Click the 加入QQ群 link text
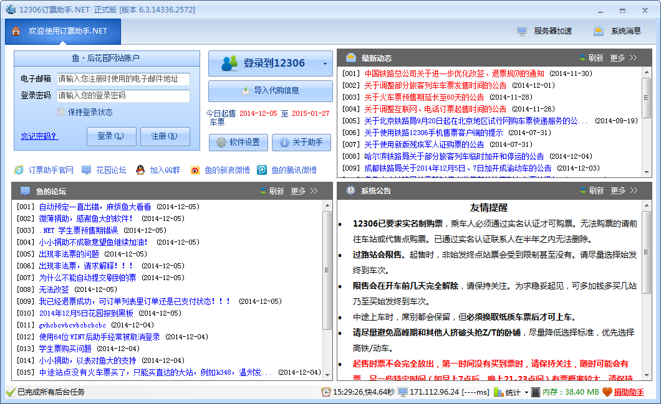This screenshot has height=404, width=661. coord(165,170)
